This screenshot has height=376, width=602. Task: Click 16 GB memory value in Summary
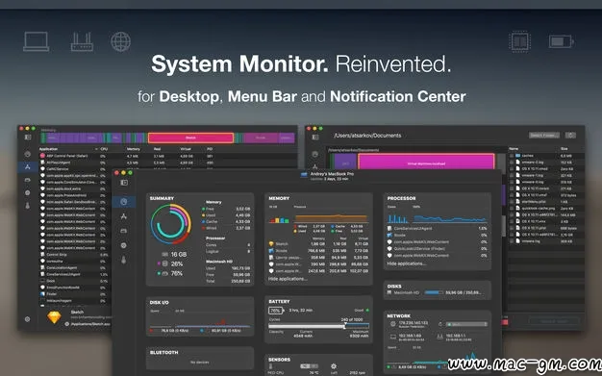coord(179,255)
